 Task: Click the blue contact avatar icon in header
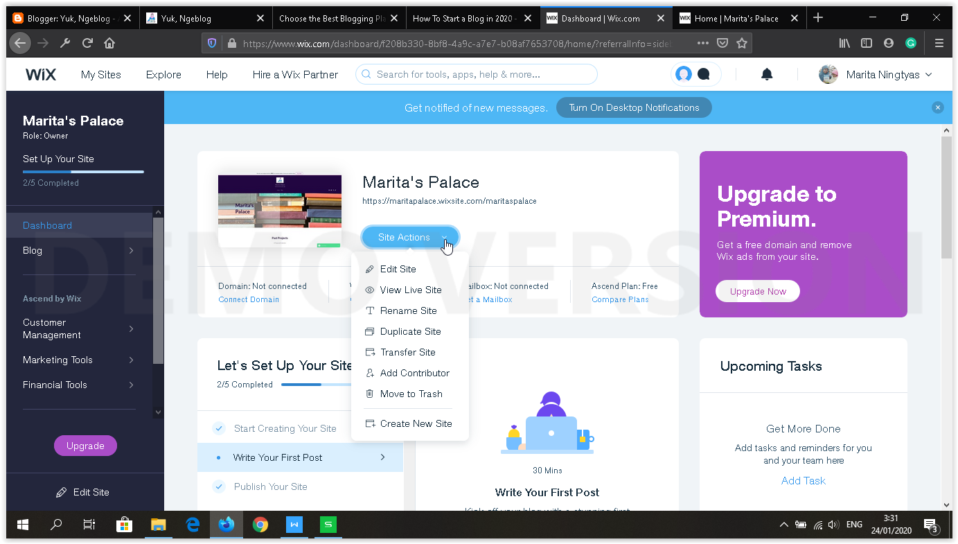[x=684, y=75]
